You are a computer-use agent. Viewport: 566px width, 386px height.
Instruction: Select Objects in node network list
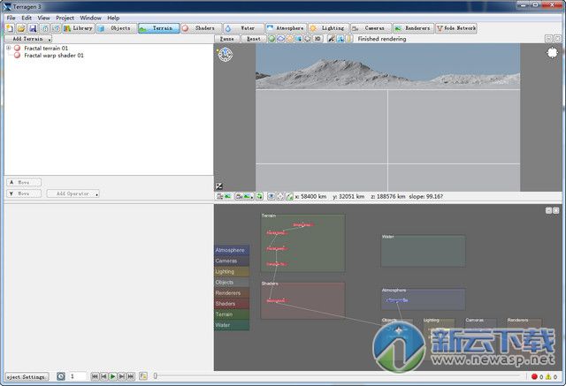232,282
